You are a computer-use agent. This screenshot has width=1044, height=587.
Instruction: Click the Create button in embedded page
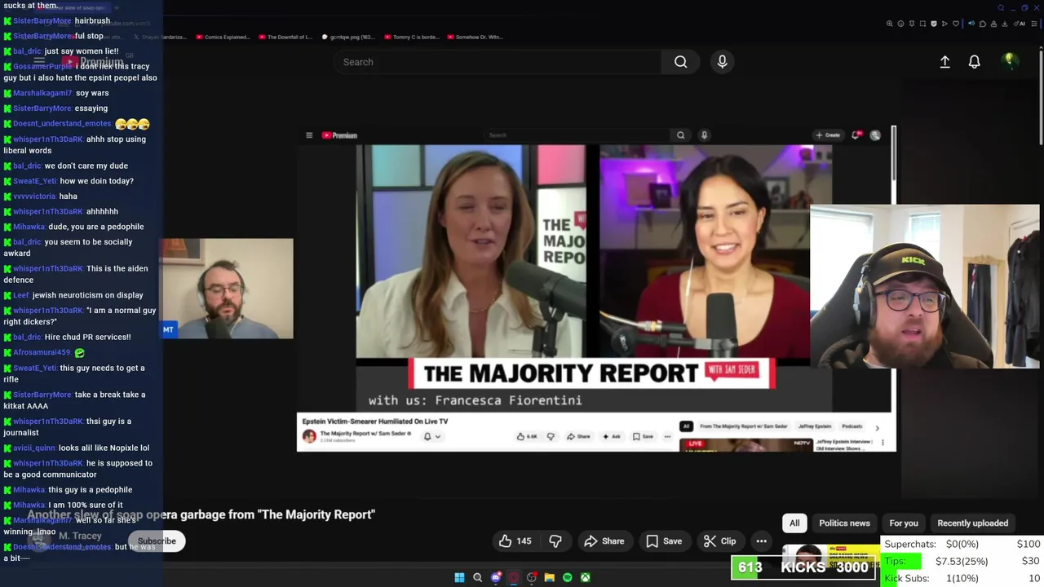(828, 135)
